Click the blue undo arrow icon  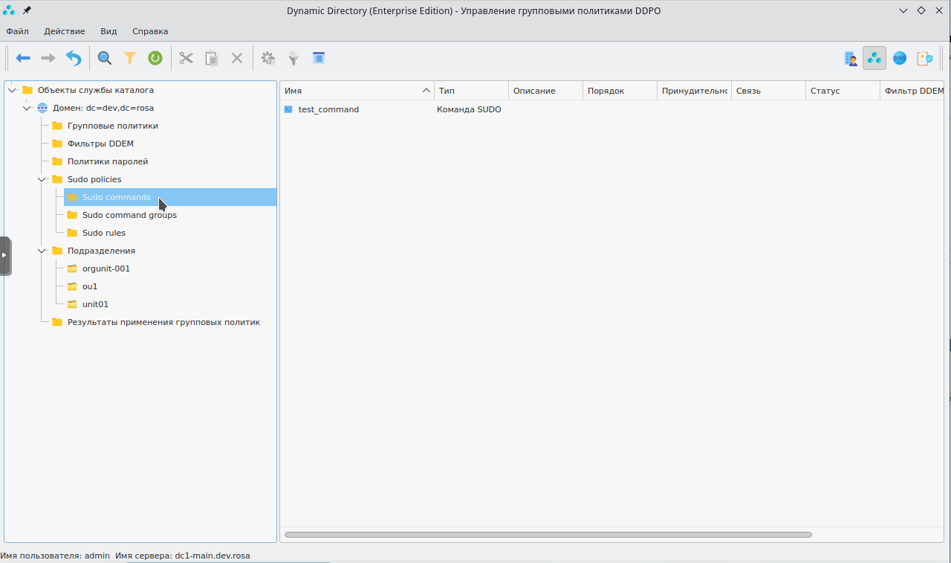click(74, 58)
